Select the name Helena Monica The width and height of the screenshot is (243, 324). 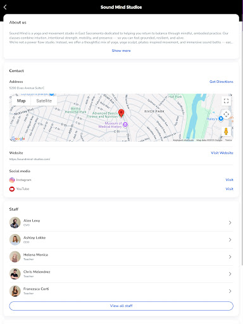[35, 255]
